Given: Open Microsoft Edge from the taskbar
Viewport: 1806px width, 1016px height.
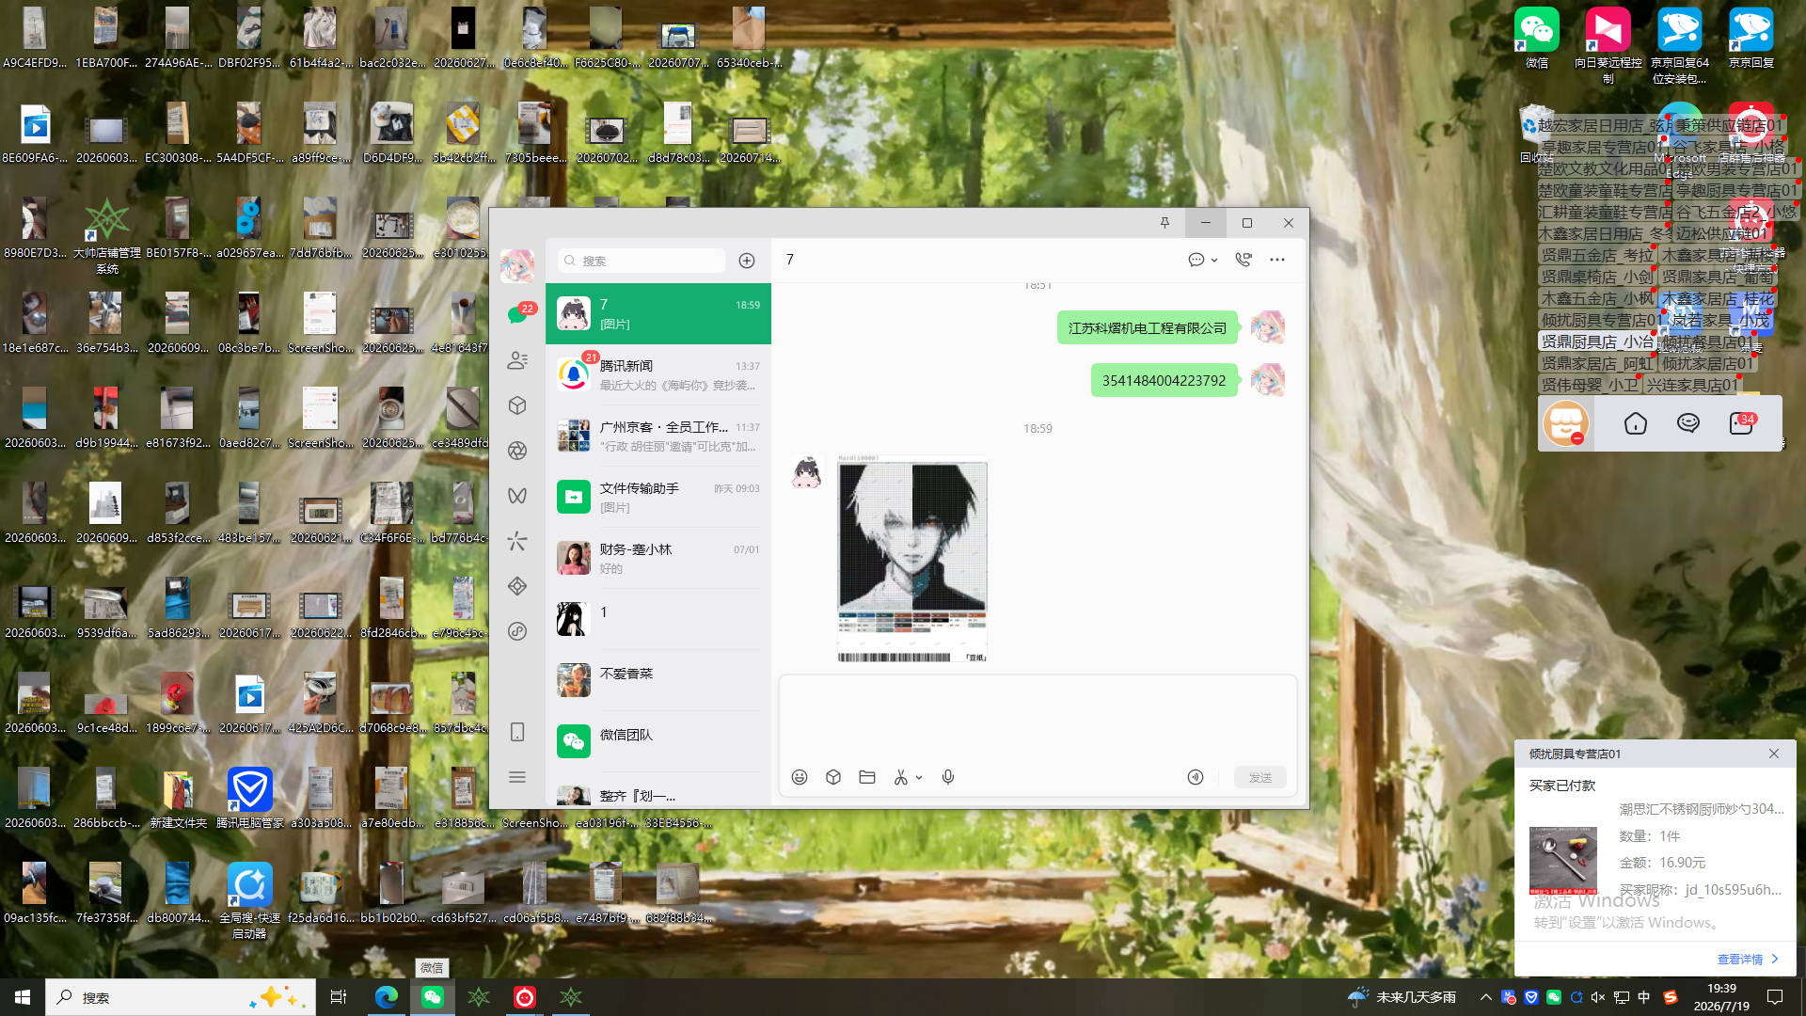Looking at the screenshot, I should coord(387,997).
